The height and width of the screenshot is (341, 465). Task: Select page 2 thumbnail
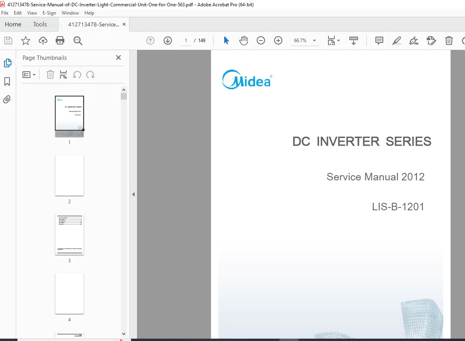point(69,175)
